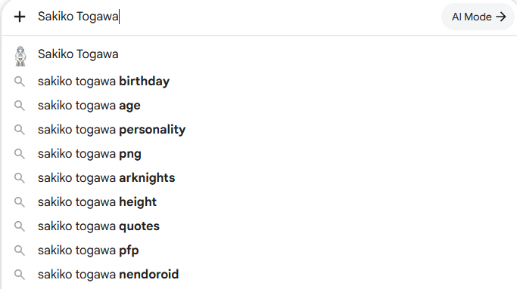Click magnifier icon next to height suggestion
The width and height of the screenshot is (517, 289).
click(x=20, y=202)
